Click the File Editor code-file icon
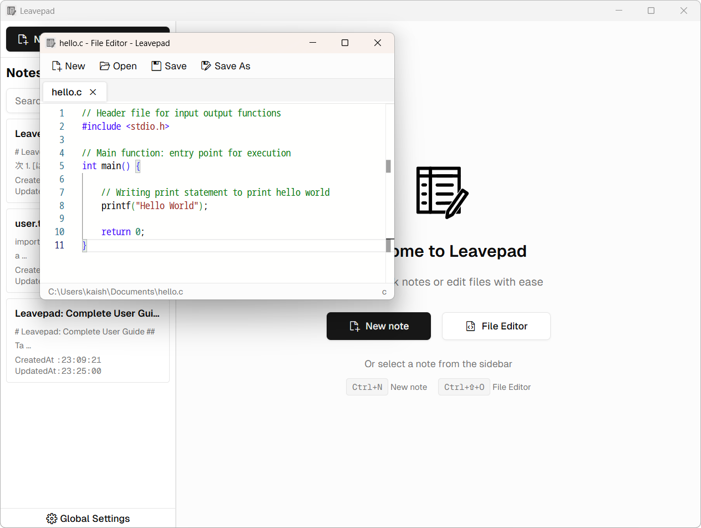 coord(470,326)
